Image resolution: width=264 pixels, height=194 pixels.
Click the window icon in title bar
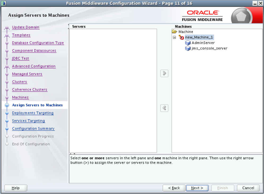coord(3,3)
